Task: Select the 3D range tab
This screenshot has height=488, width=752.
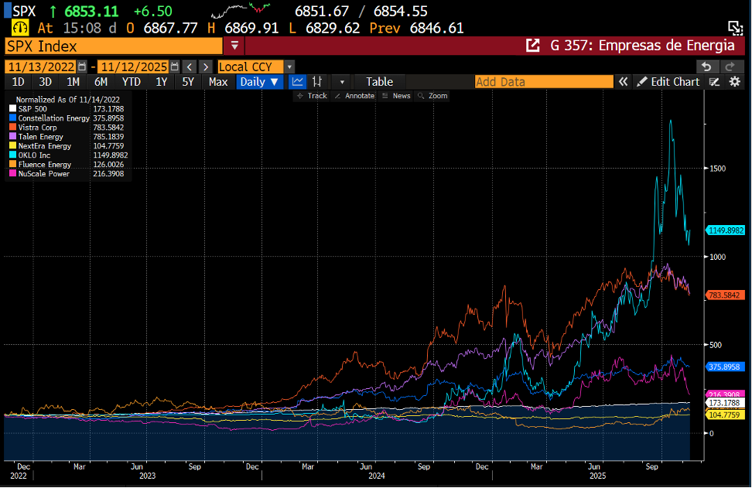Action: 46,82
